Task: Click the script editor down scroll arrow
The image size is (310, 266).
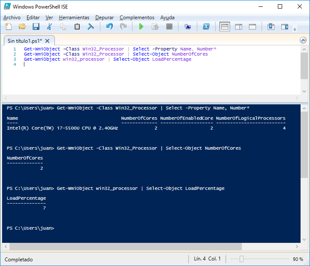Action: 304,91
